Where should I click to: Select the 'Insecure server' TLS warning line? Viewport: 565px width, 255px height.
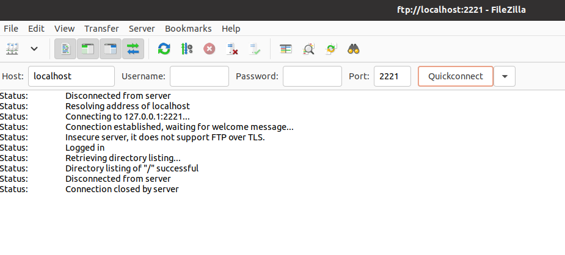click(x=165, y=137)
